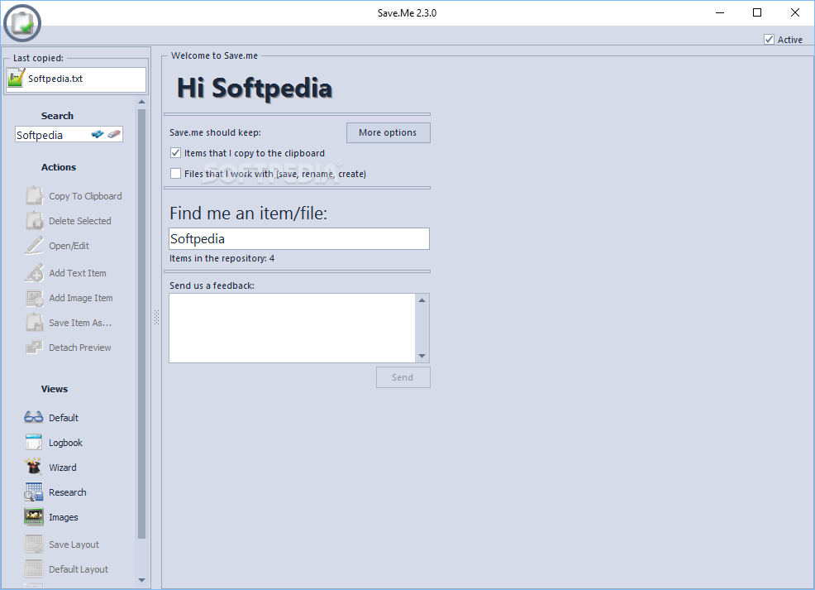Click the Logbook view icon

click(x=34, y=442)
